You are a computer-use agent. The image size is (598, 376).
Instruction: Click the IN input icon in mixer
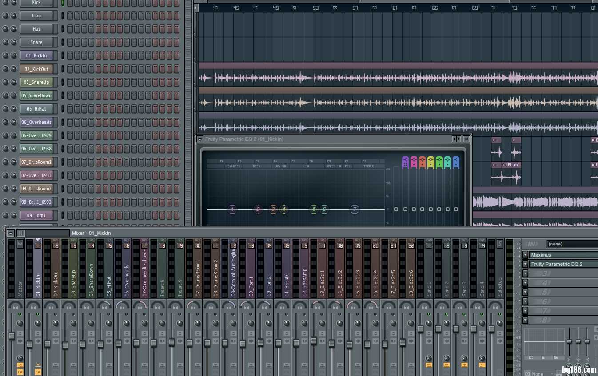pos(532,244)
